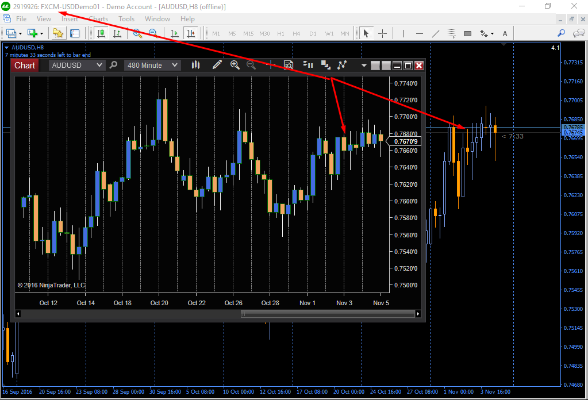Image resolution: width=588 pixels, height=400 pixels.
Task: Select the W1 timeframe
Action: [329, 34]
